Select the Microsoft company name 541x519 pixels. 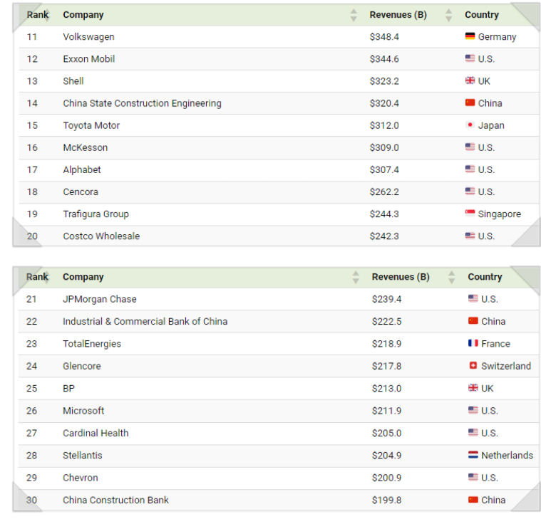click(83, 411)
